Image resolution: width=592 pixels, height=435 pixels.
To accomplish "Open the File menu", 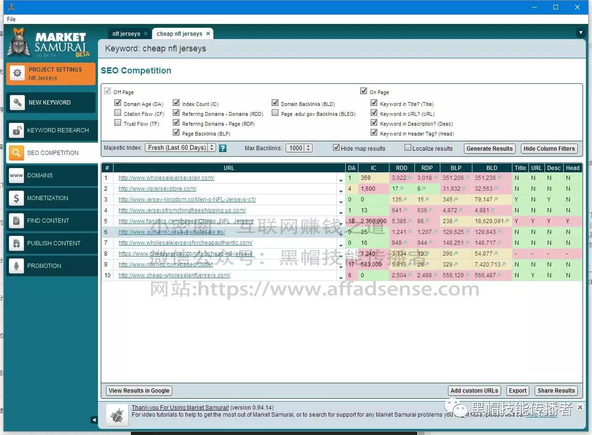I will 11,19.
